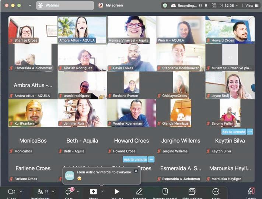Expand the 32:06 timer dropdown arrow
Image resolution: width=262 pixels, height=199 pixels.
click(x=237, y=6)
